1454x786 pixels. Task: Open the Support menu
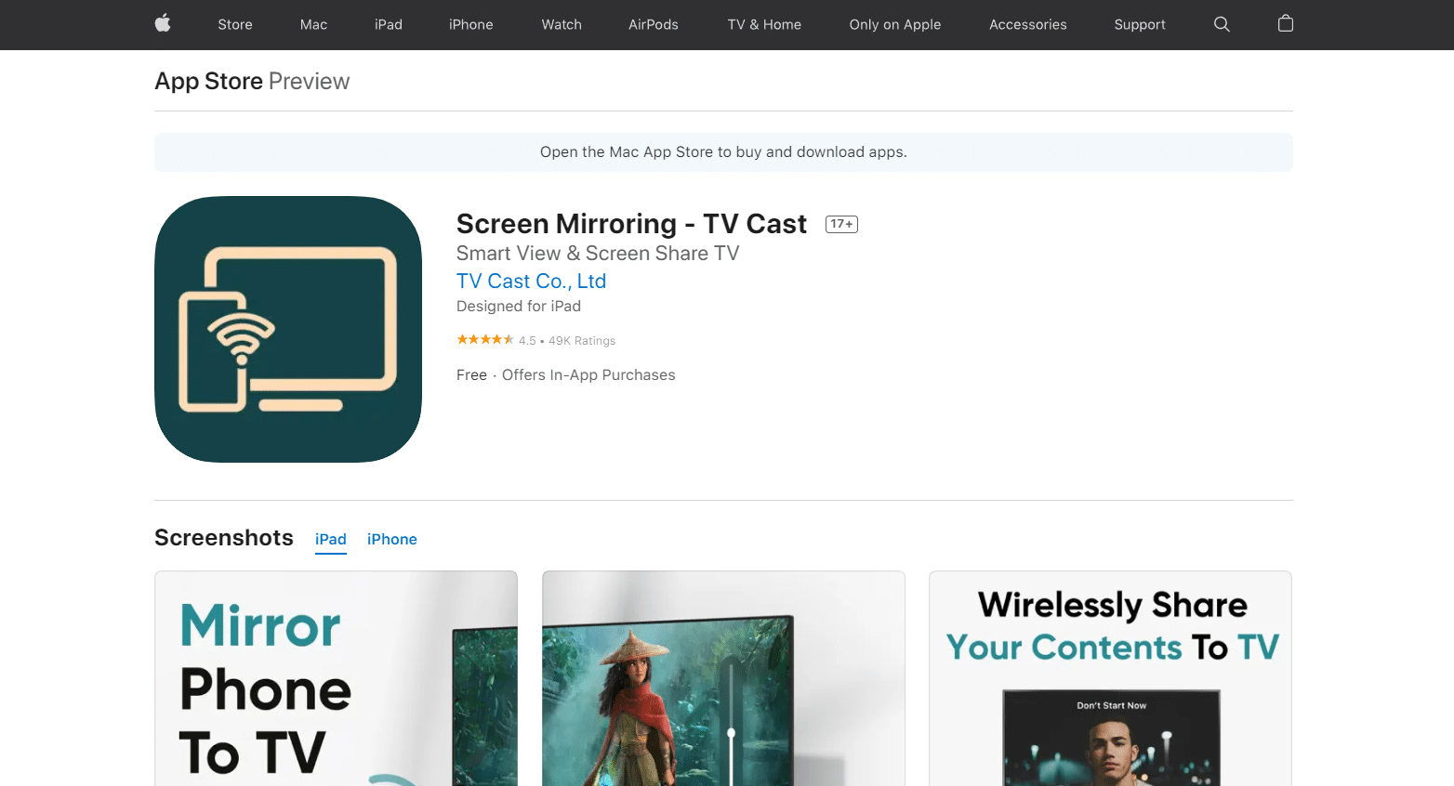[x=1140, y=24]
